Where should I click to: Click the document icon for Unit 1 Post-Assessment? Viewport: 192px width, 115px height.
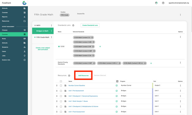click(x=65, y=112)
